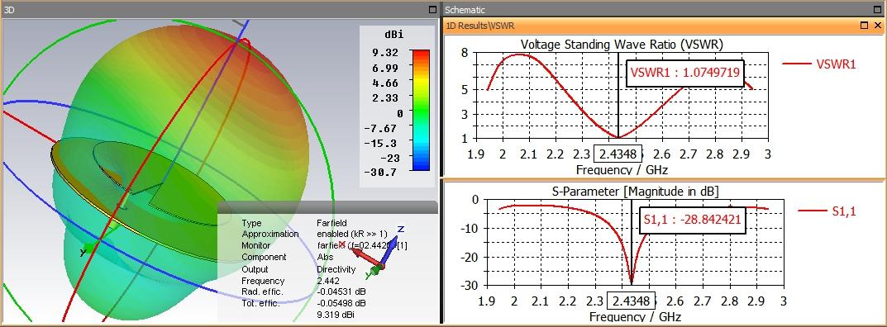Click the 1D Results\VSWR window title
Image resolution: width=887 pixels, height=327 pixels.
(480, 26)
